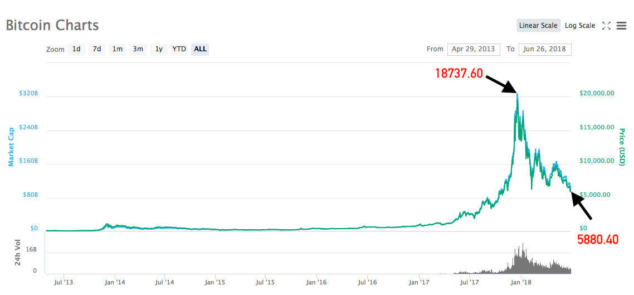The image size is (634, 295).
Task: Set zoom range to 1m
Action: coord(117,49)
